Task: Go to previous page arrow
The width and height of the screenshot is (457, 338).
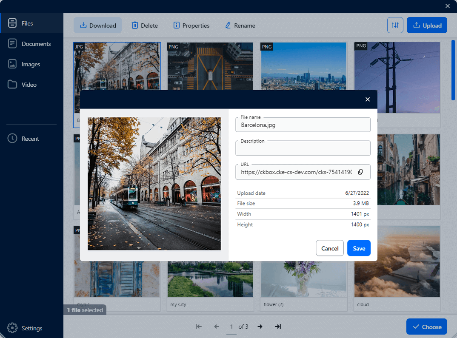Action: click(x=217, y=327)
